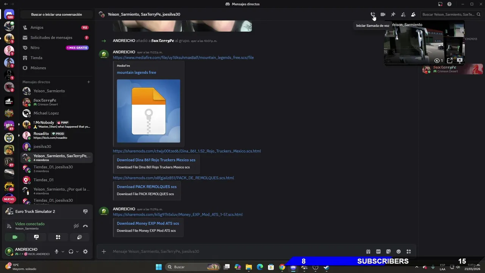Open 'Download Dina 861 Rojo Truckers' title
This screenshot has width=485, height=273.
pos(156,160)
